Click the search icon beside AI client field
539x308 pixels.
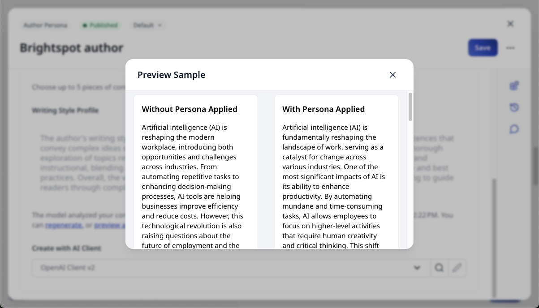439,268
